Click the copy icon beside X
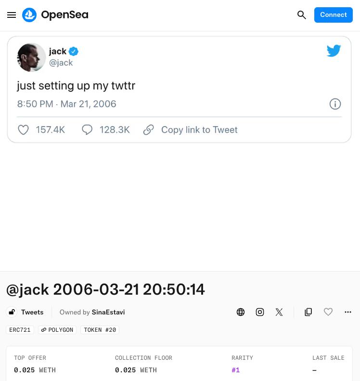 pyautogui.click(x=309, y=312)
